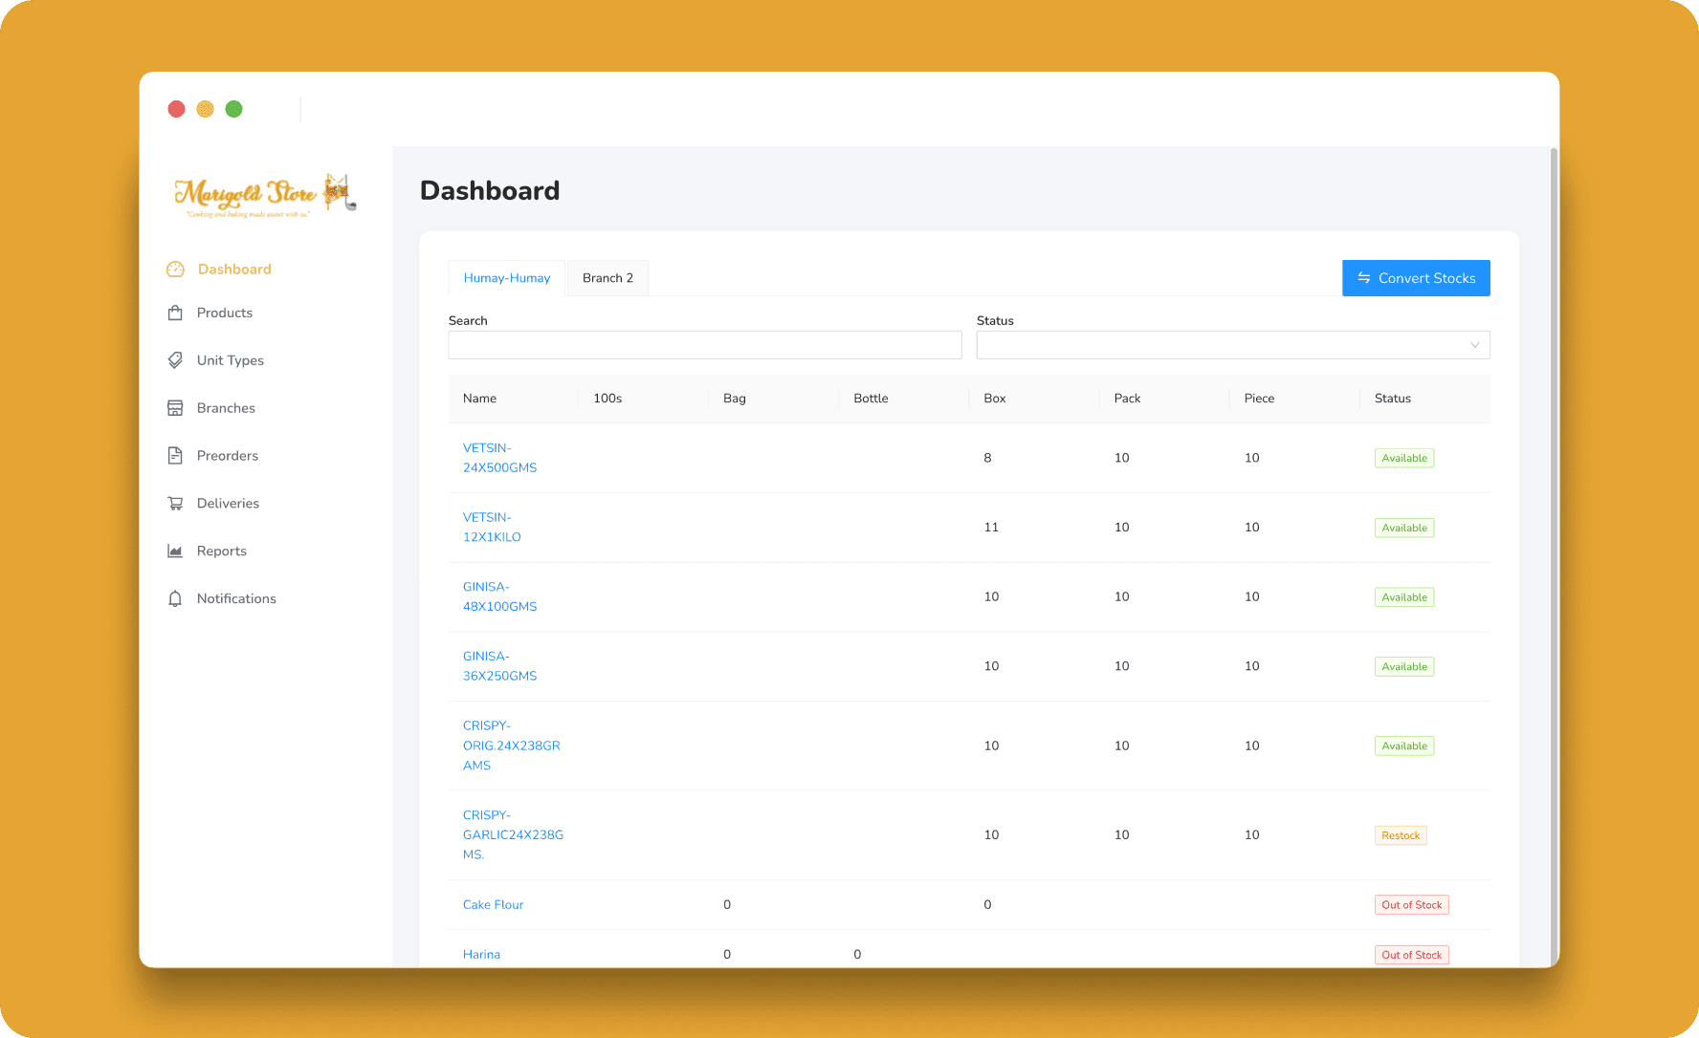Switch to the Branch 2 tab
Screen dimensions: 1699x1038
(607, 277)
